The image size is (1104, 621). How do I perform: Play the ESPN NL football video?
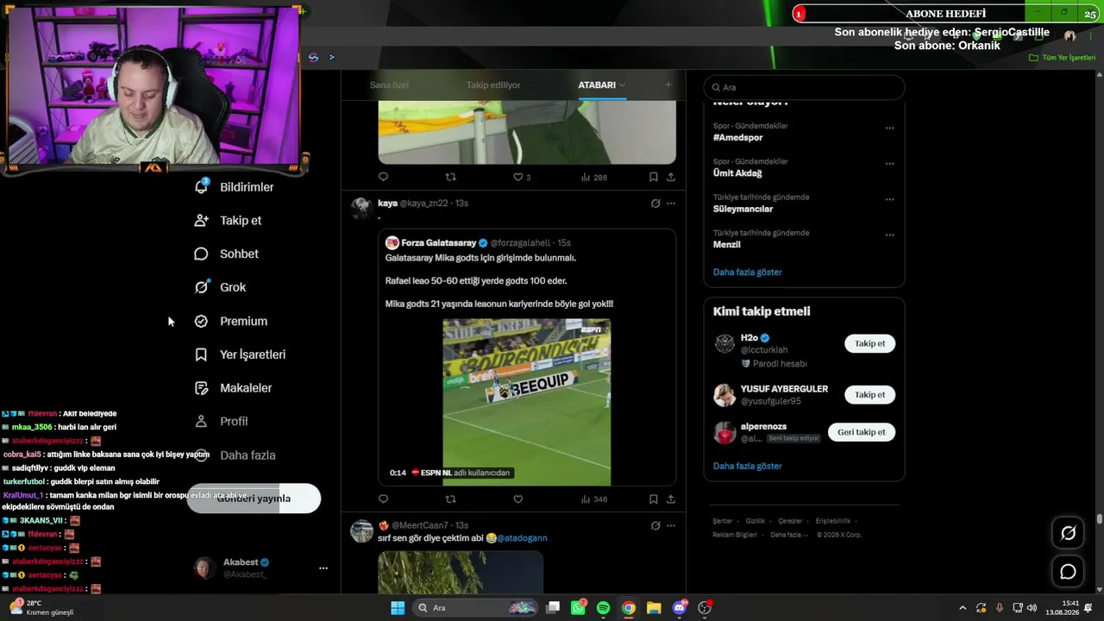tap(527, 402)
